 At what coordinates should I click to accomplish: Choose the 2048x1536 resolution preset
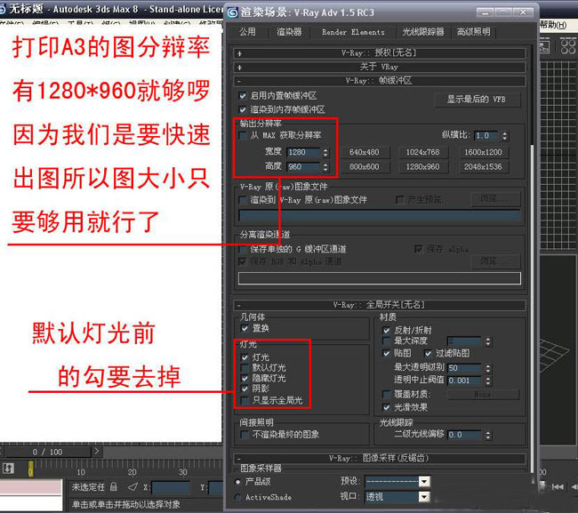pos(483,167)
